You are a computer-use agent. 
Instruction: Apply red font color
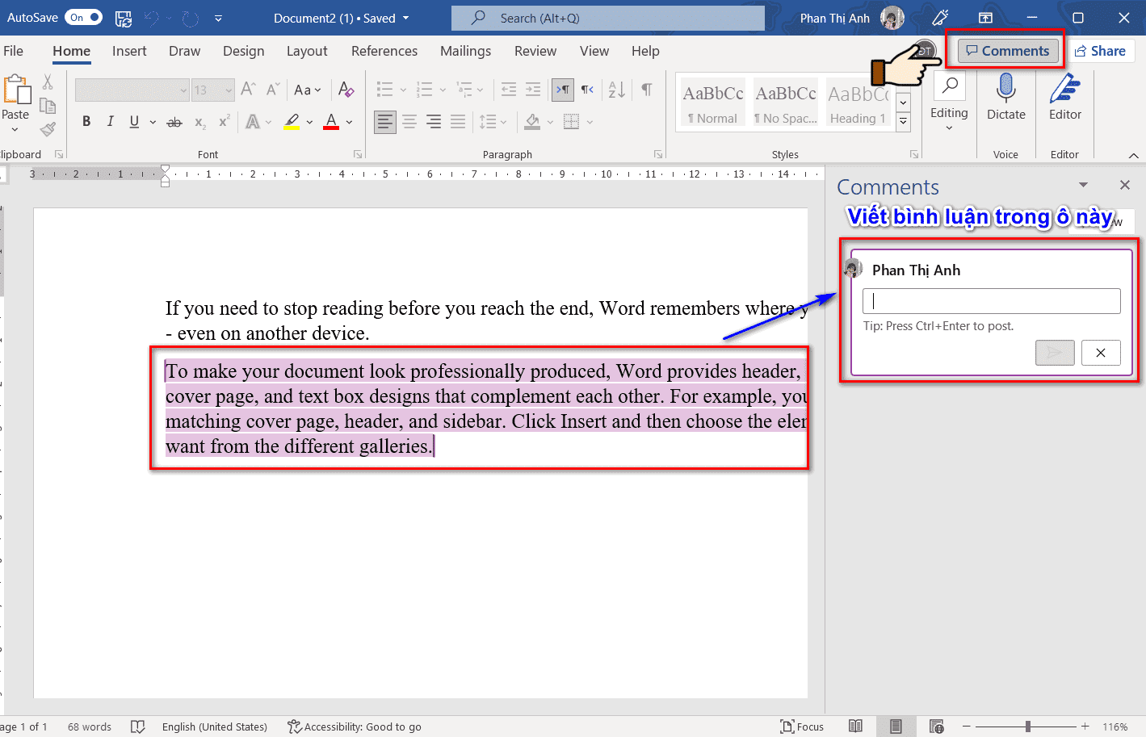(x=331, y=122)
